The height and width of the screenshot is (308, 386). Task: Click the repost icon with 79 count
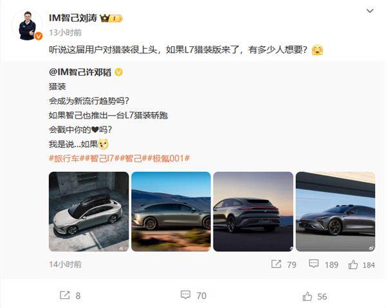pos(276,264)
